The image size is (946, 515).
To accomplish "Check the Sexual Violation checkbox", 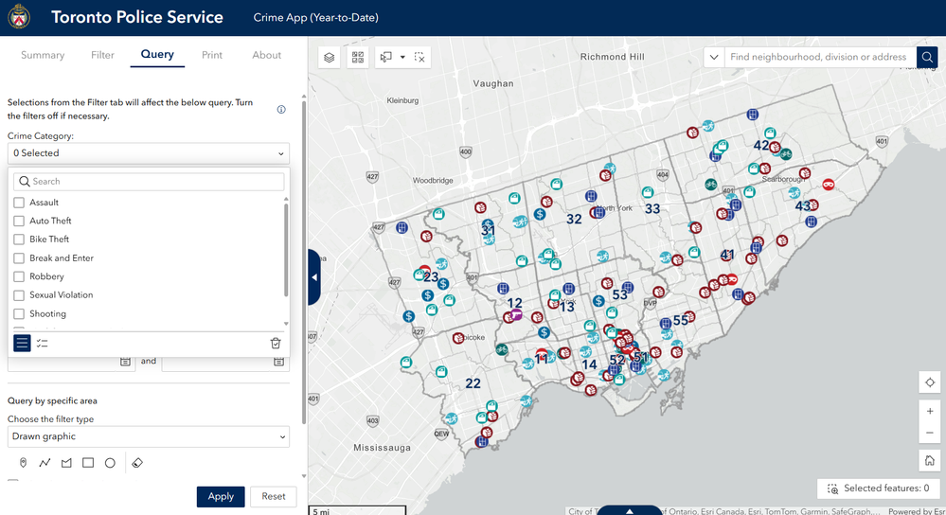I will pos(19,294).
